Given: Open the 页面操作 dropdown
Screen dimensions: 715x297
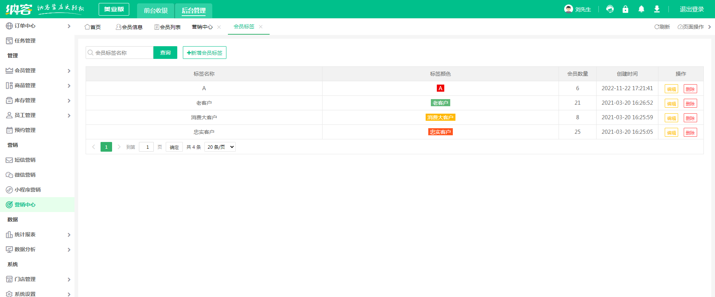Looking at the screenshot, I should (x=694, y=27).
